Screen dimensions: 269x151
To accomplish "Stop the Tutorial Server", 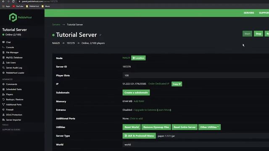I will point(258,34).
